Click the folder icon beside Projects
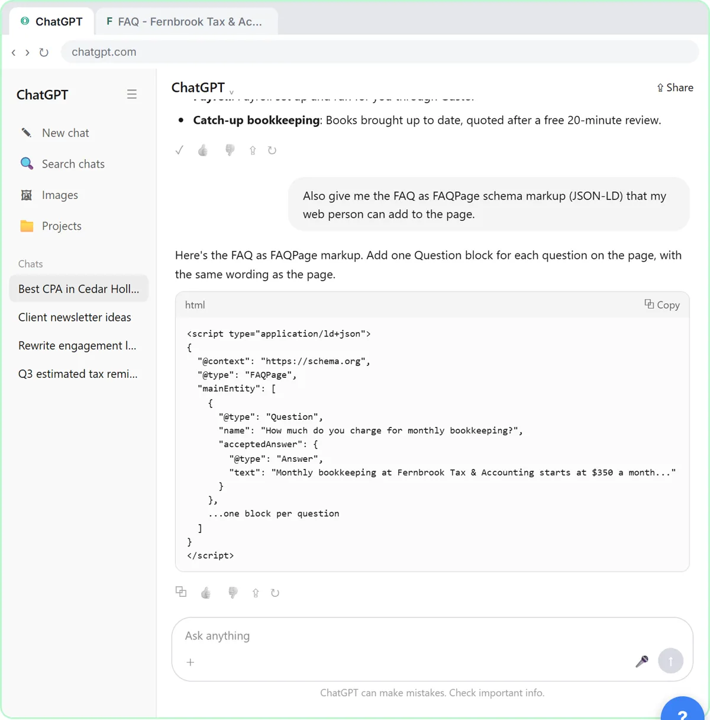The height and width of the screenshot is (720, 710). [27, 226]
